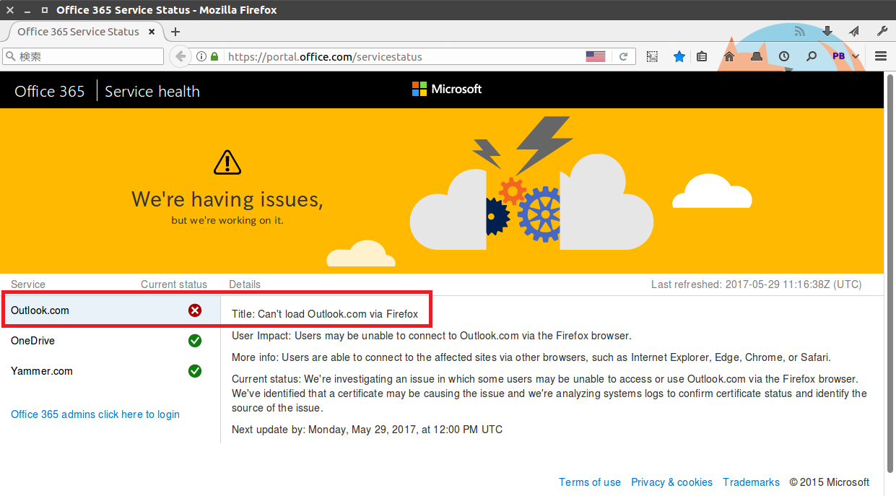896x496 pixels.
Task: Expand the dropdown arrow beside PB icon
Action: (856, 56)
